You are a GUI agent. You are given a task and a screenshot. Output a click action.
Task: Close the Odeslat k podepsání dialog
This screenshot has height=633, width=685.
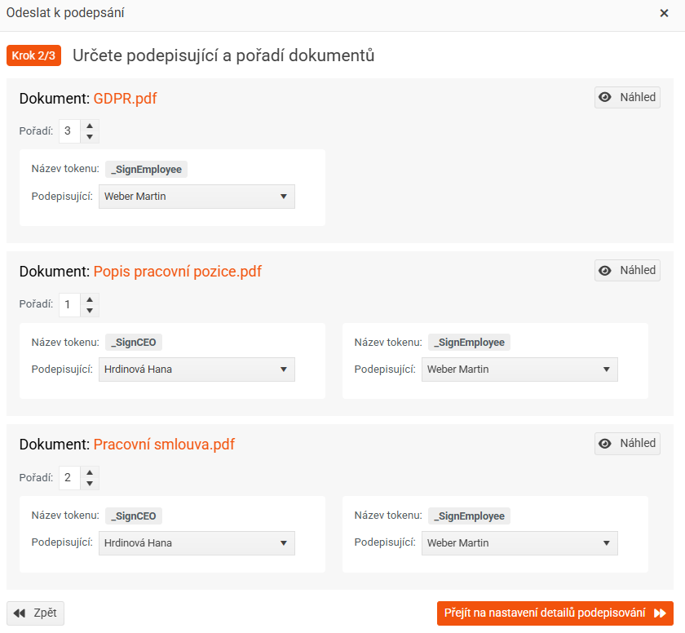pos(664,13)
